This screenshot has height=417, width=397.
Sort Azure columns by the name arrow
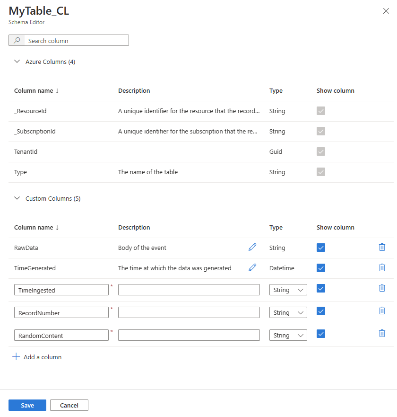[x=57, y=91]
